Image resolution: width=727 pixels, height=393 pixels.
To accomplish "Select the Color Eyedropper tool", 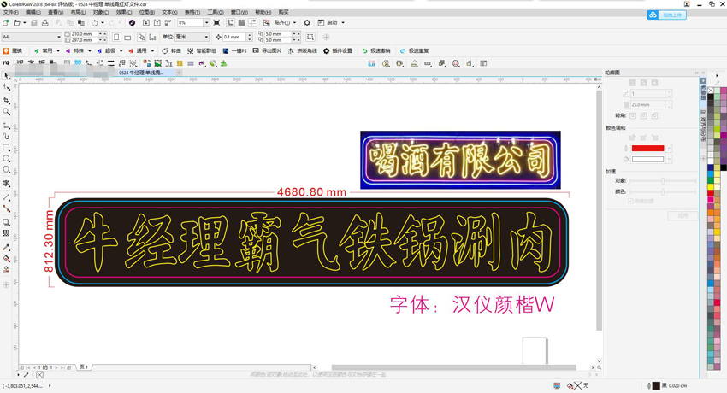I will click(6, 247).
